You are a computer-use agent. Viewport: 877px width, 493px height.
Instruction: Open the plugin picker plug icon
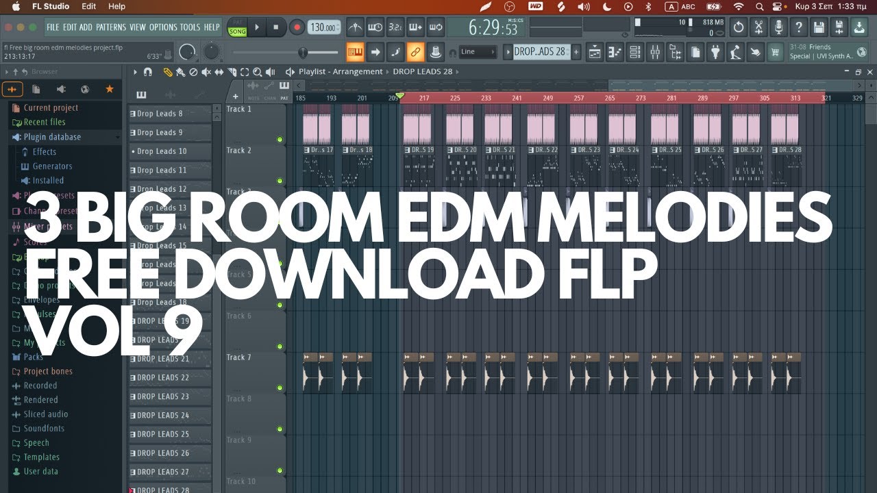715,51
